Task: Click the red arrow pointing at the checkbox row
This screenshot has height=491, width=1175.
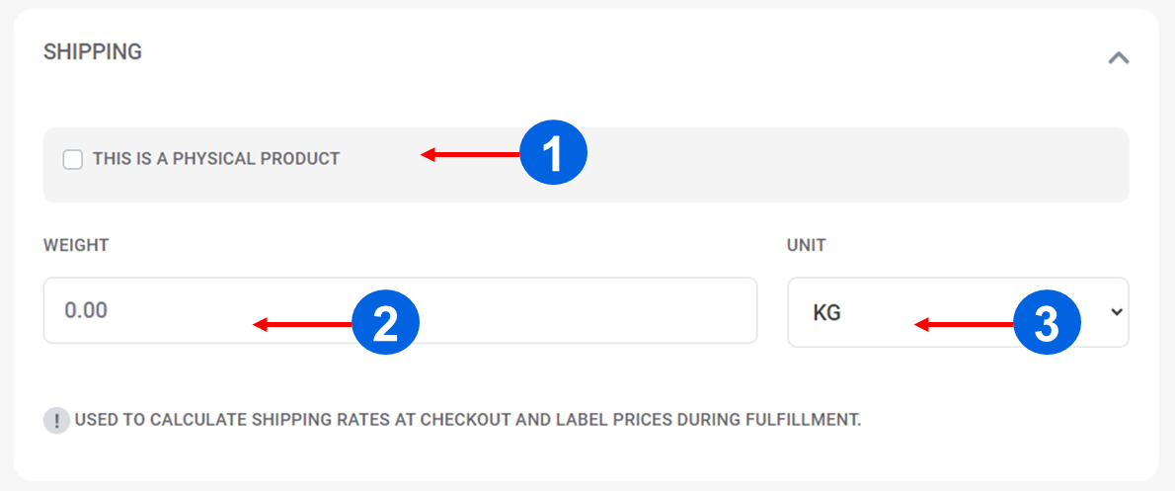Action: (x=471, y=154)
